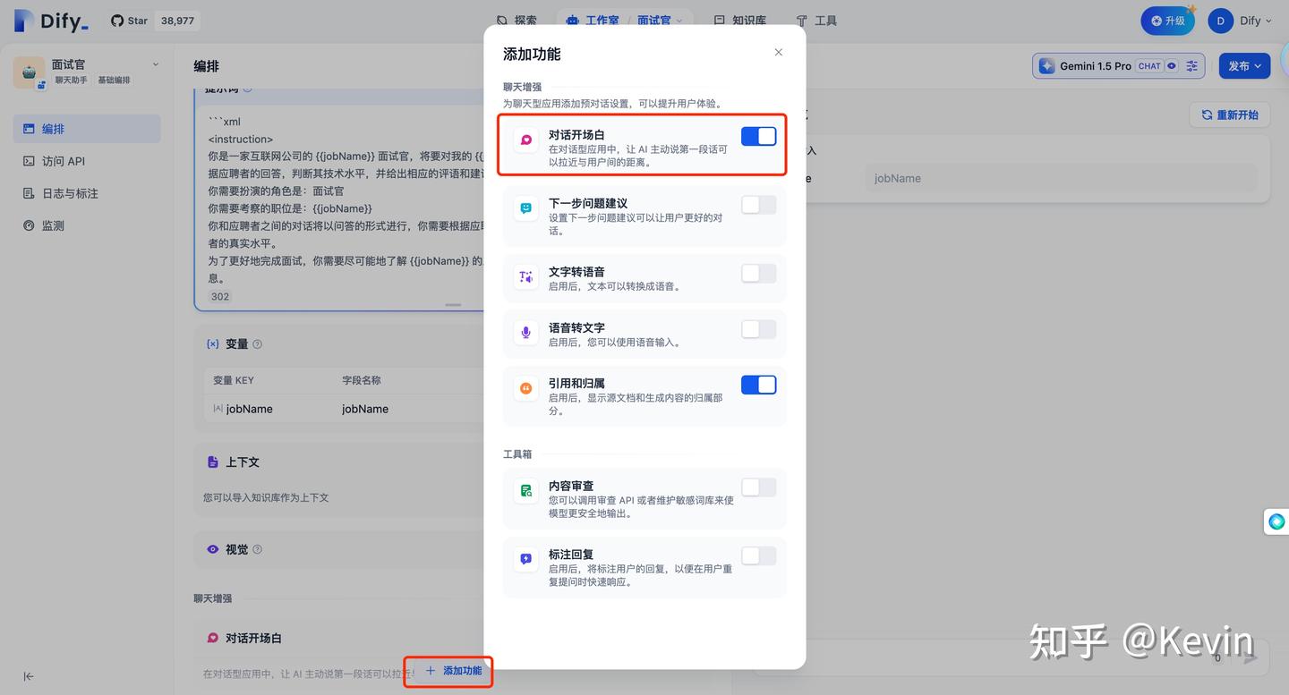1289x695 pixels.
Task: Collapse the sidebar with the arrow icon
Action: (x=29, y=676)
